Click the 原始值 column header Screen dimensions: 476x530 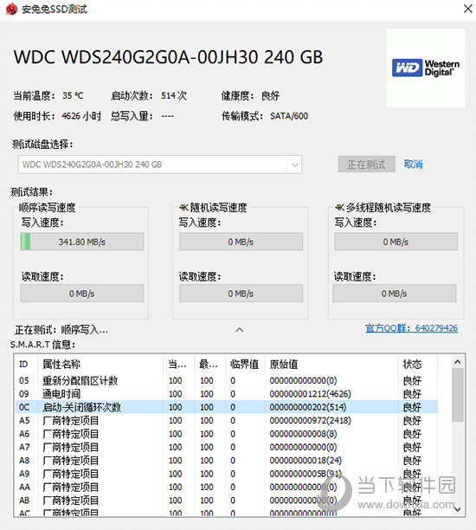pos(331,364)
